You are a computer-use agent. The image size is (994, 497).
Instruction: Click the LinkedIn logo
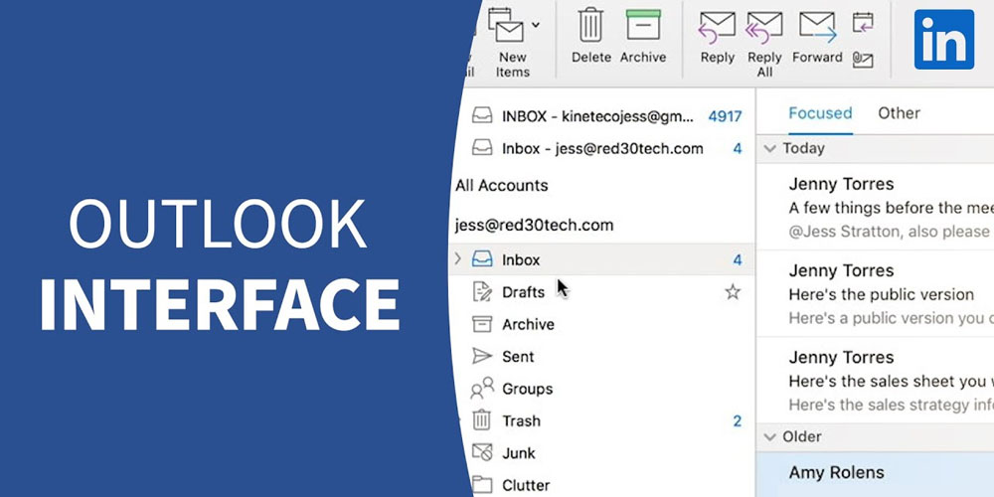(x=944, y=40)
